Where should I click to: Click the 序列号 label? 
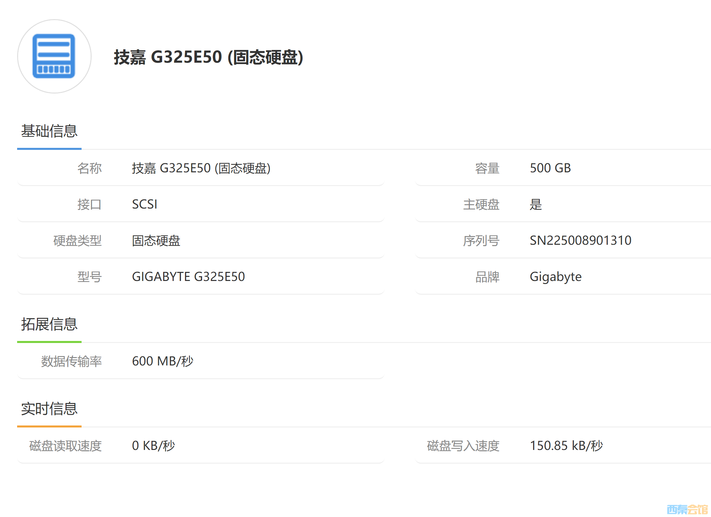(x=481, y=240)
